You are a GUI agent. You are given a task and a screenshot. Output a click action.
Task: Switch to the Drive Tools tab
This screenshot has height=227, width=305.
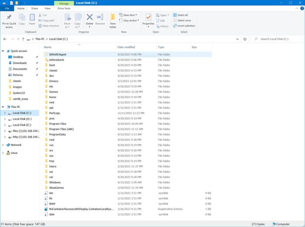pyautogui.click(x=64, y=8)
